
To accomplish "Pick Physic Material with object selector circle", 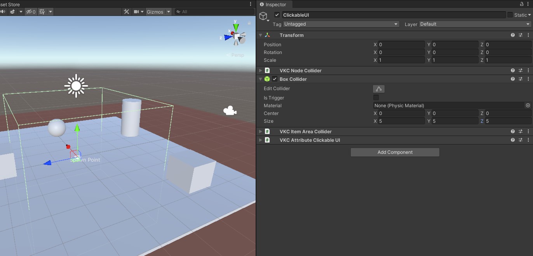I will [x=528, y=105].
